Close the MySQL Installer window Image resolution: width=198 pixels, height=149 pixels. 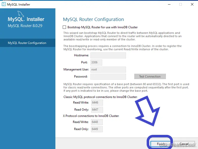click(192, 4)
